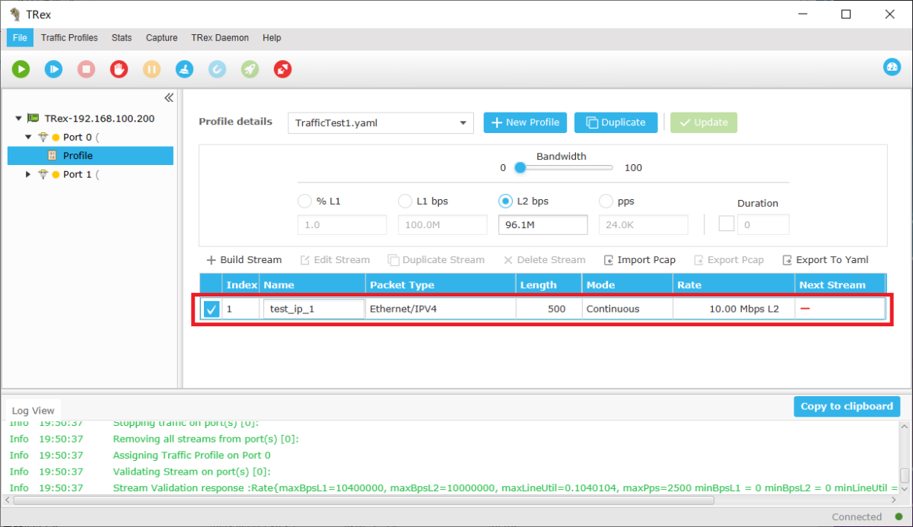Click the L2 bps value field
This screenshot has width=913, height=527.
point(542,224)
